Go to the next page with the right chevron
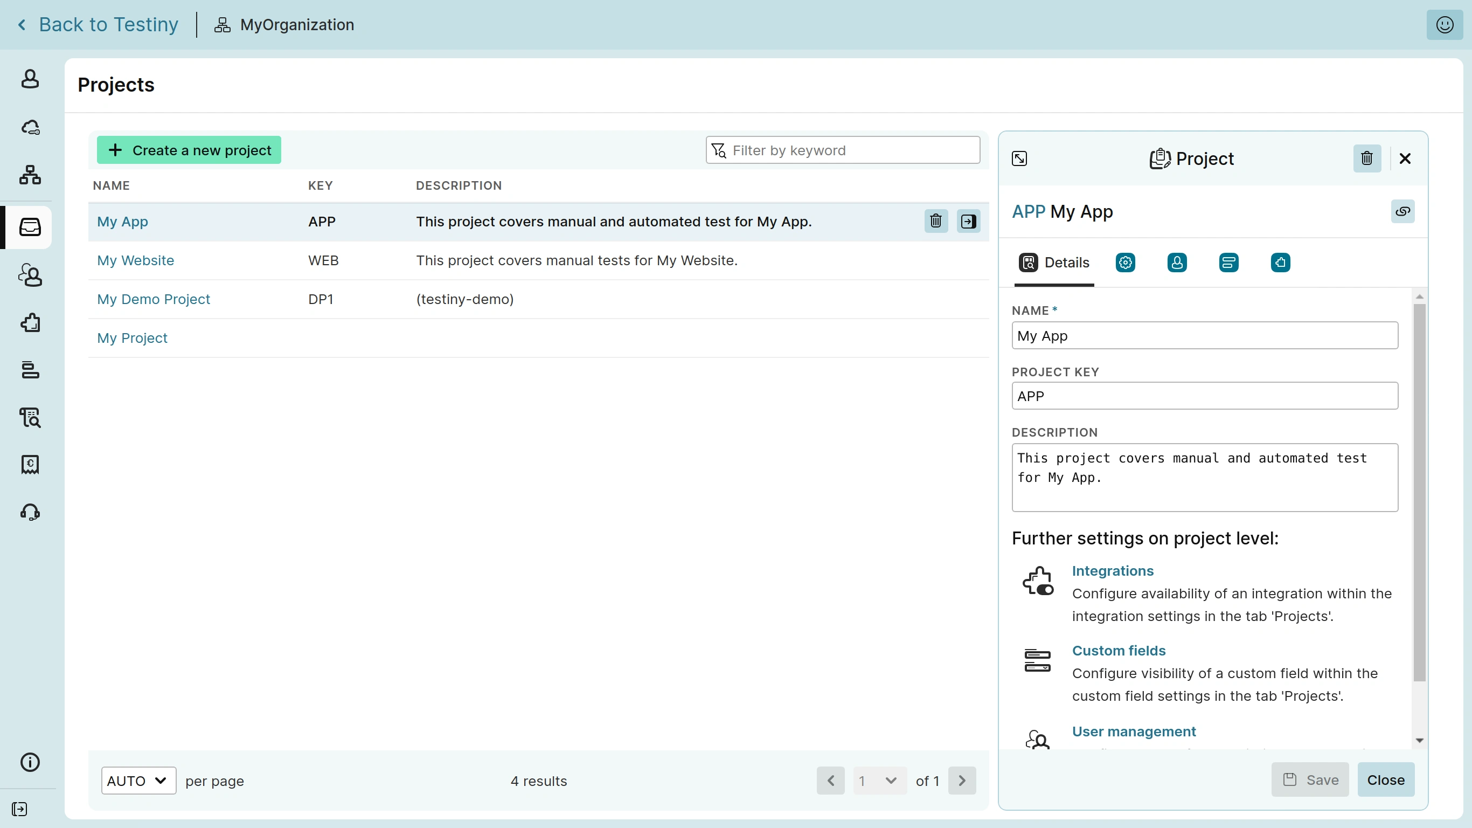This screenshot has height=828, width=1472. tap(962, 781)
